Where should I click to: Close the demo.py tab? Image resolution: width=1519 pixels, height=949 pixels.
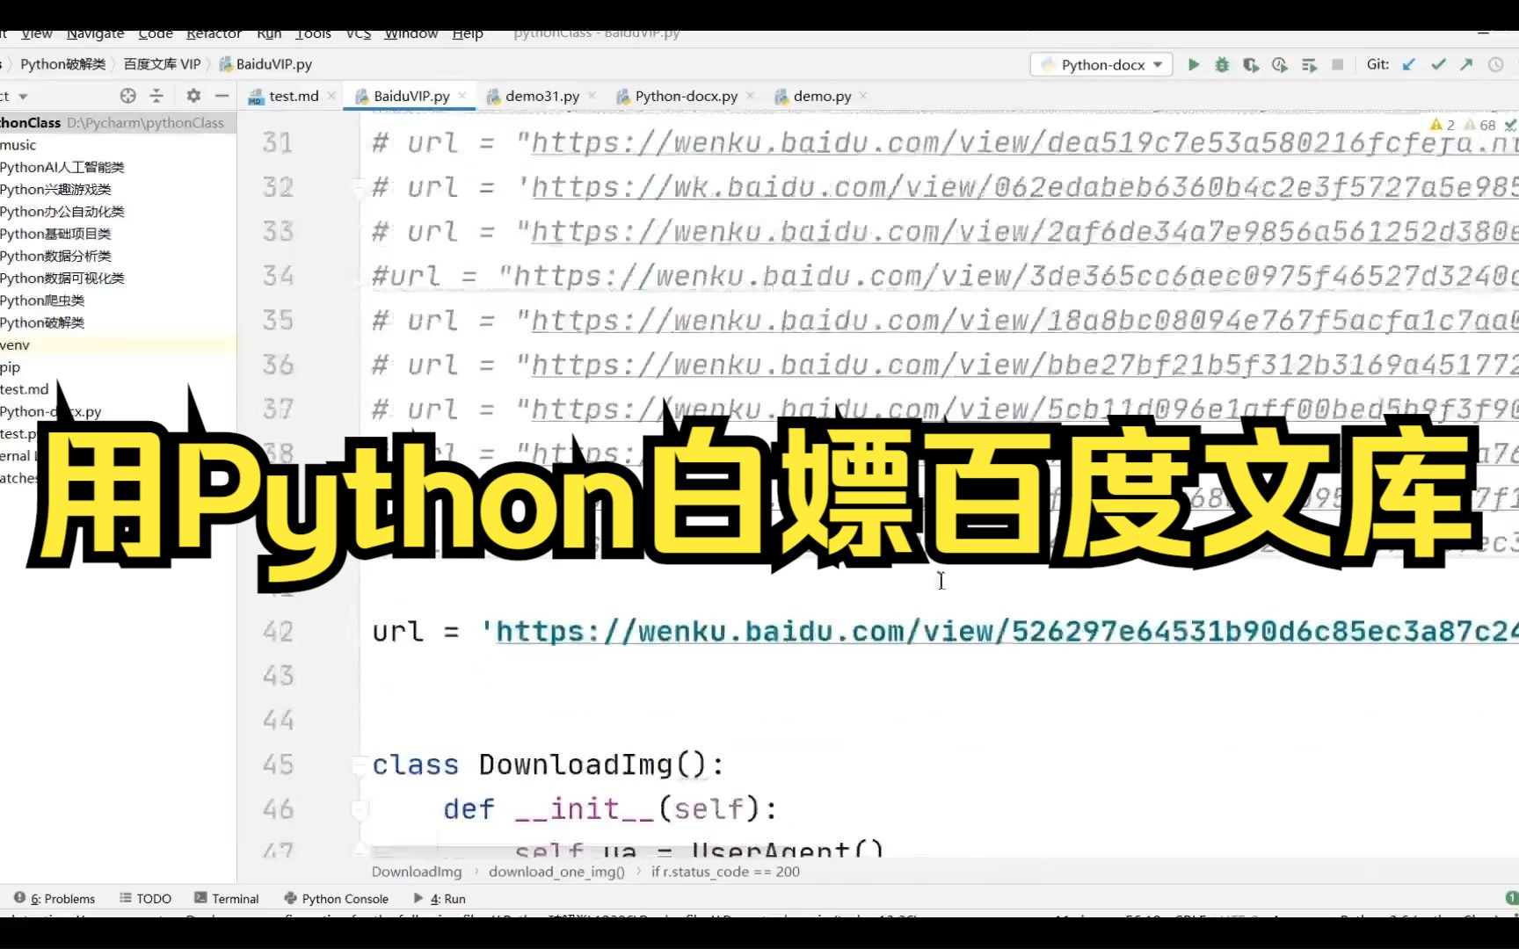click(863, 96)
